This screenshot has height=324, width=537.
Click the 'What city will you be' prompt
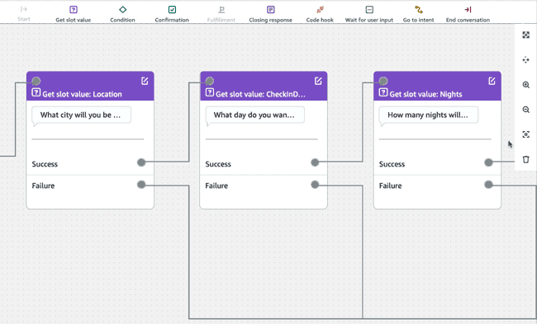pos(81,115)
